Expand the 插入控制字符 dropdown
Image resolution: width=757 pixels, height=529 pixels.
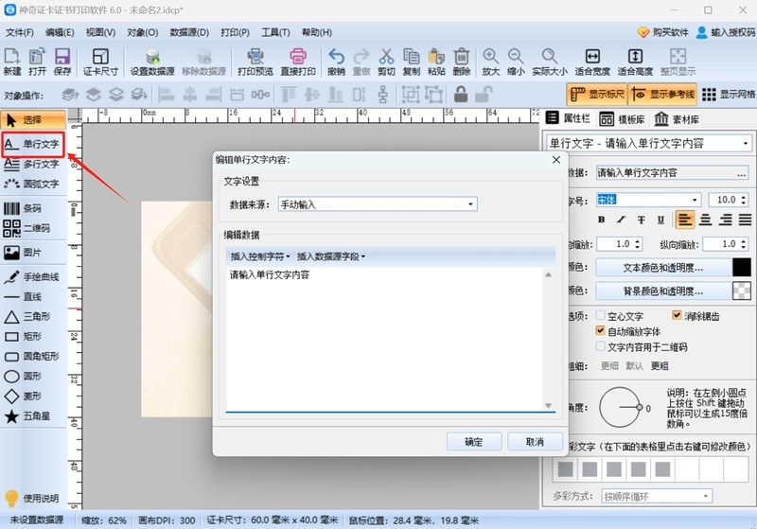pos(259,256)
